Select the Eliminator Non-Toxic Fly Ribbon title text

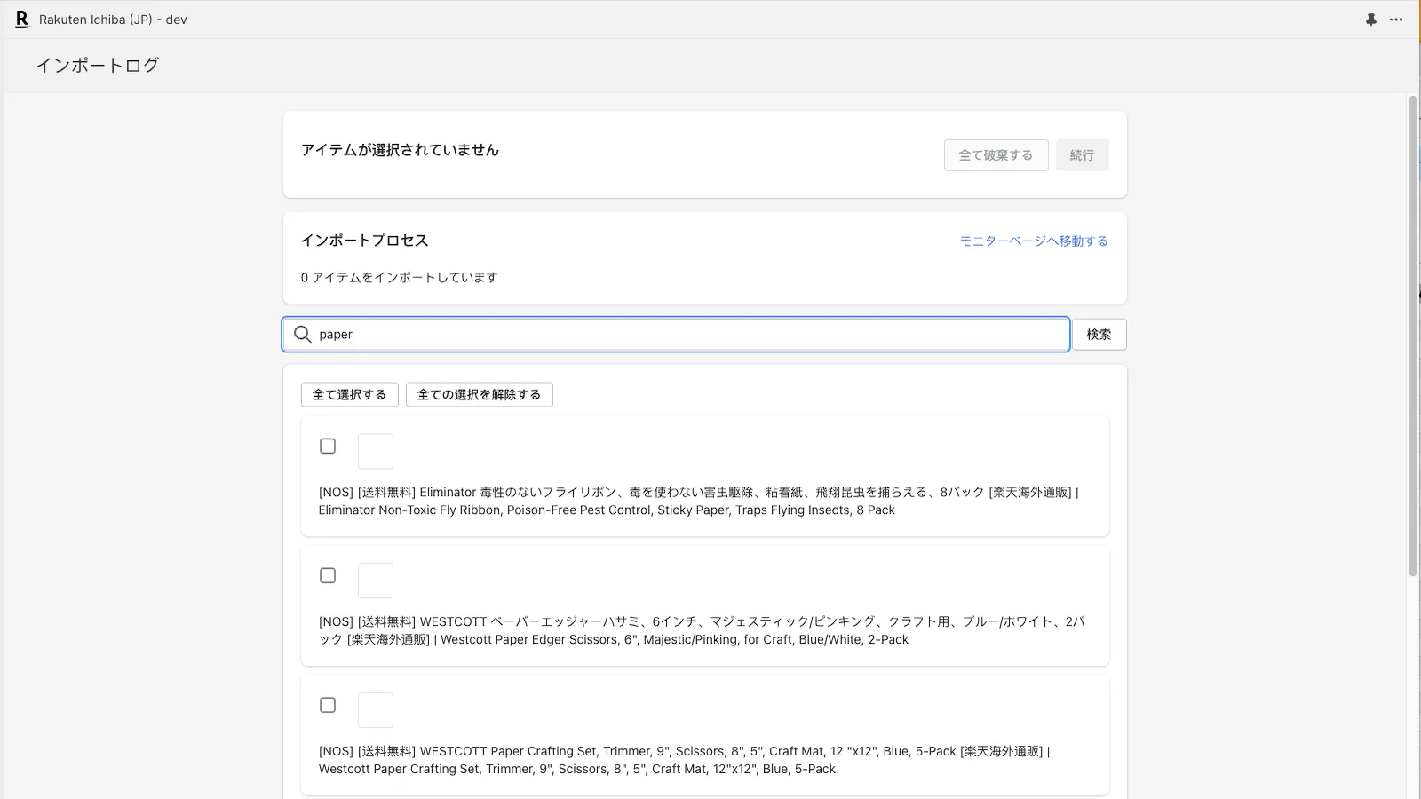click(x=699, y=501)
